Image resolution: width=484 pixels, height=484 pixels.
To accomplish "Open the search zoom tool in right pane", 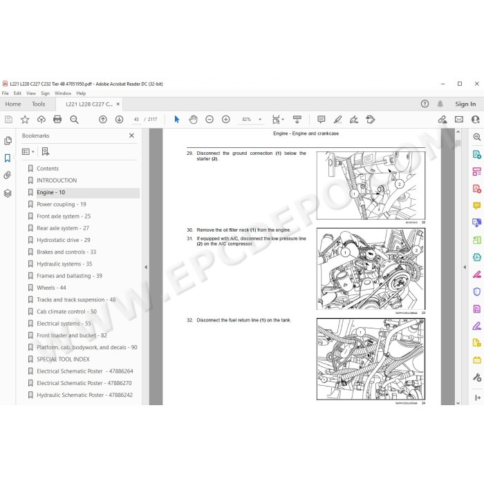I will 476,137.
